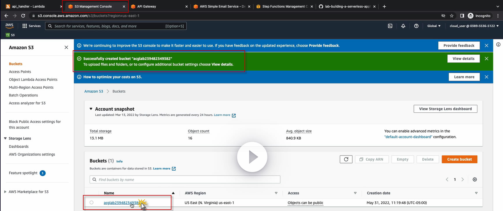Go back in browser history
This screenshot has height=211, width=503.
pos(6,16)
